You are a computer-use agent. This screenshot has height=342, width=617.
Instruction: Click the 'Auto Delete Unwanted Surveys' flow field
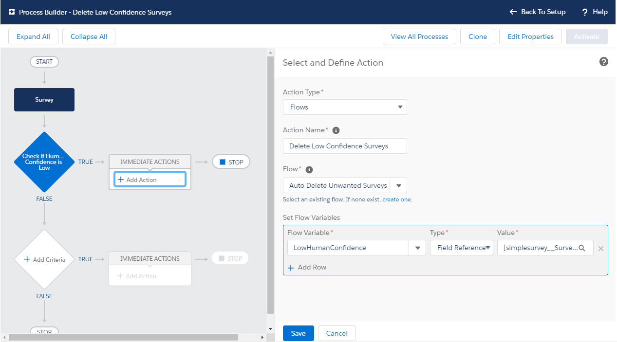pyautogui.click(x=337, y=185)
